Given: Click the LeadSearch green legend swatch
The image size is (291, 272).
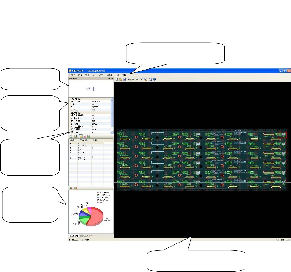Looking at the screenshot, I should coord(98,195).
